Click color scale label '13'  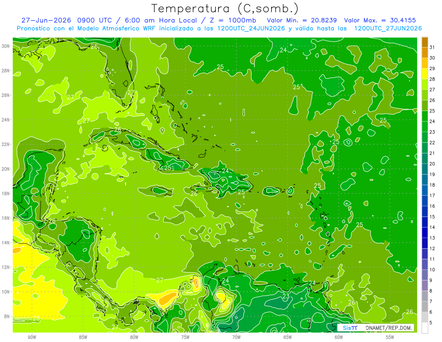[x=432, y=238]
